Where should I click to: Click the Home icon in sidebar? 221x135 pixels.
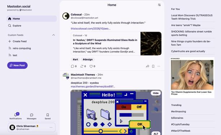click(x=10, y=19)
